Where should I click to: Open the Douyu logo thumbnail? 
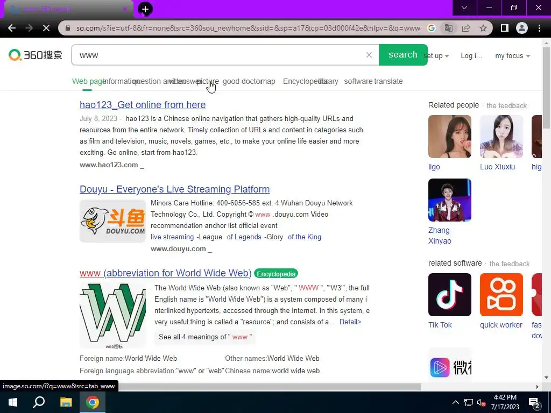click(x=113, y=221)
